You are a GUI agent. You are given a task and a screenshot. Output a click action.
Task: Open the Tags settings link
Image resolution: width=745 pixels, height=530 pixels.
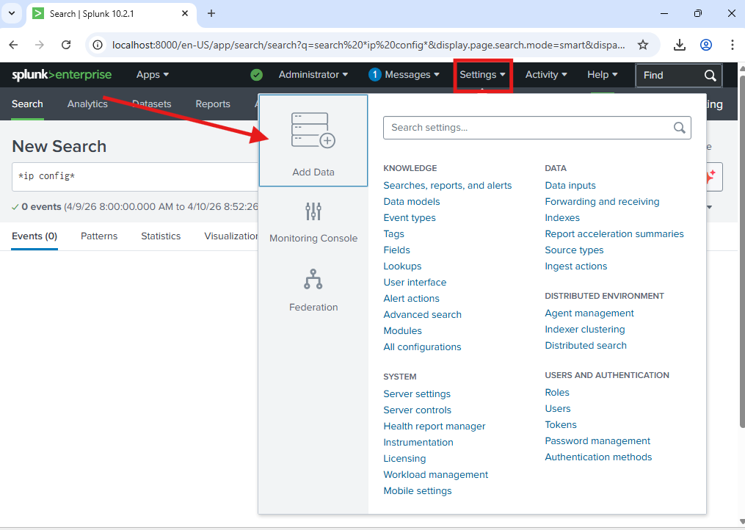(x=394, y=234)
